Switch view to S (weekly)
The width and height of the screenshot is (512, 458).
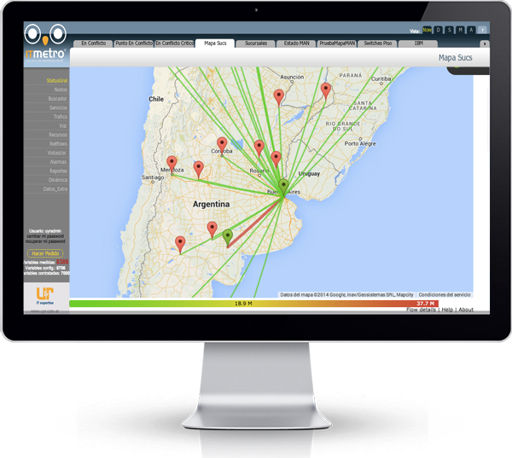pyautogui.click(x=450, y=30)
